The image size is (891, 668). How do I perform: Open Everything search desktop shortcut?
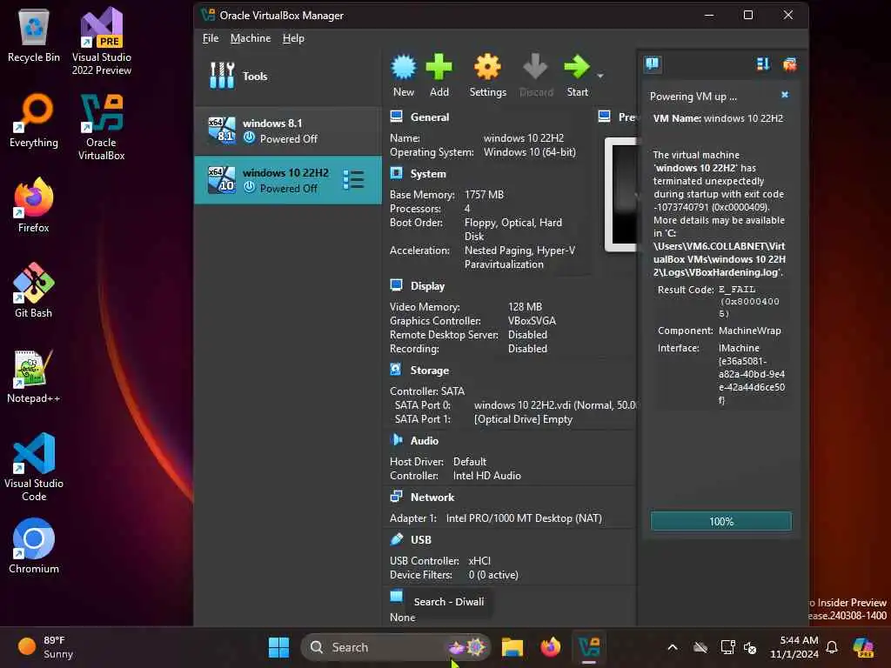pos(34,120)
